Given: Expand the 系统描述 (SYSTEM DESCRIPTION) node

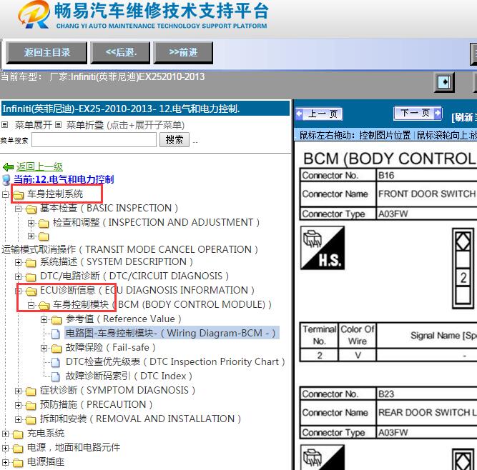Looking at the screenshot, I should (x=19, y=262).
